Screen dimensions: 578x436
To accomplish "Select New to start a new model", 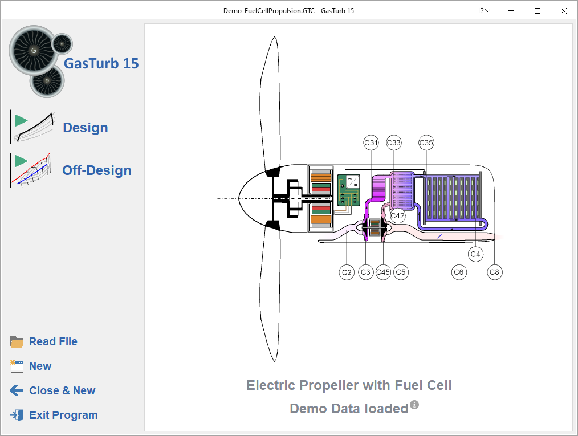I will (x=40, y=366).
